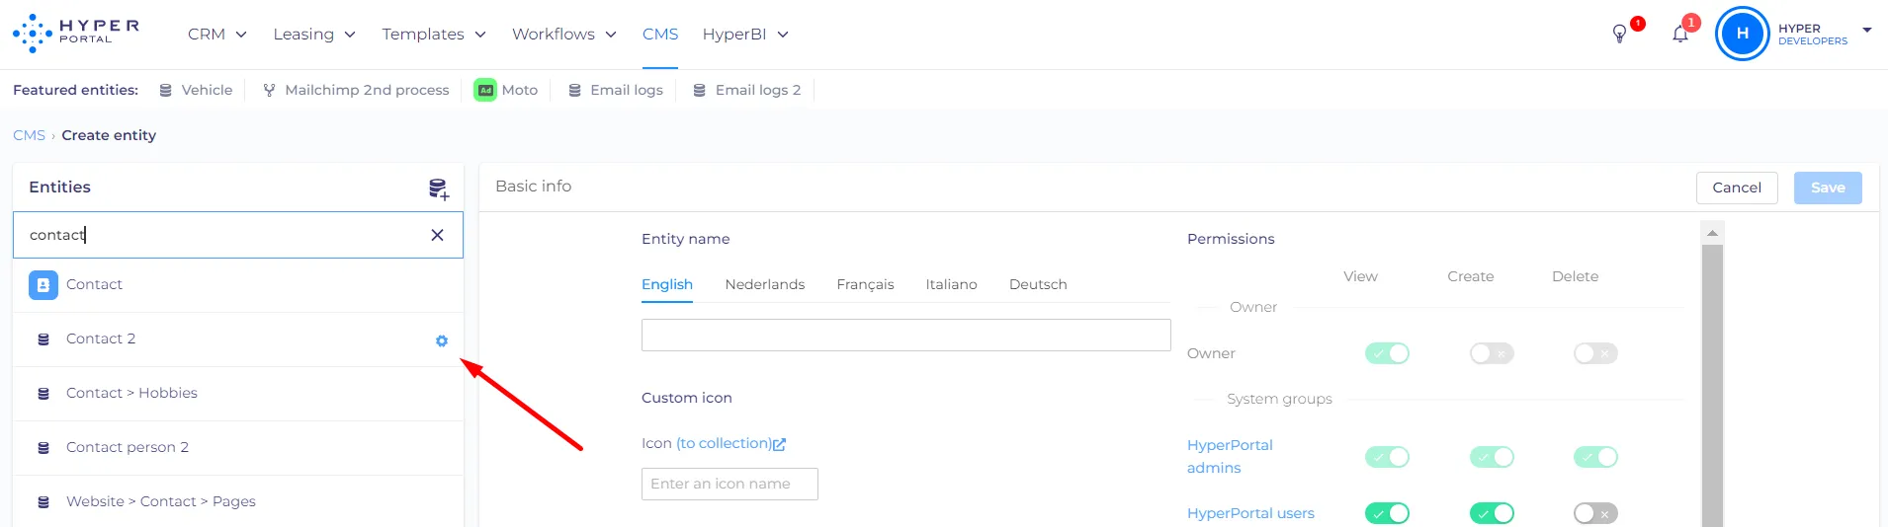Switch to the Deutsch language tab
1888x527 pixels.
point(1038,284)
